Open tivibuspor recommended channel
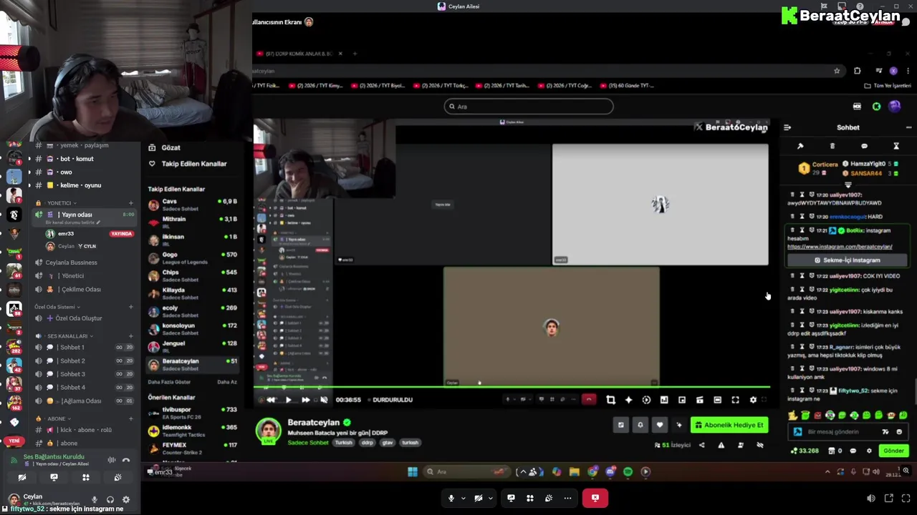This screenshot has width=917, height=515. tap(192, 413)
